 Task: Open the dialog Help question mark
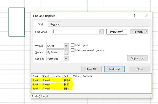[135, 16]
